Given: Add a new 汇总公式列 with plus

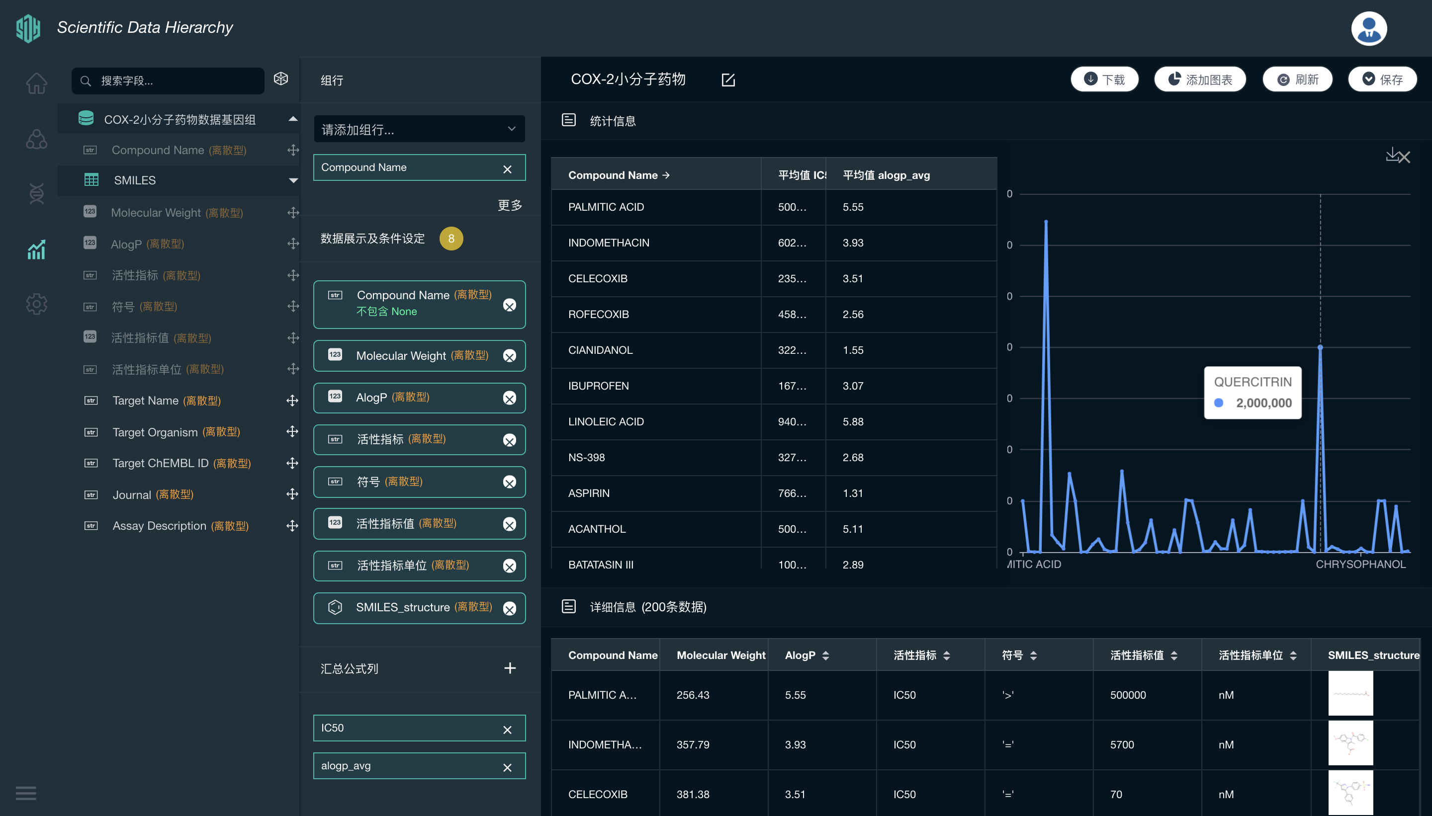Looking at the screenshot, I should point(510,668).
